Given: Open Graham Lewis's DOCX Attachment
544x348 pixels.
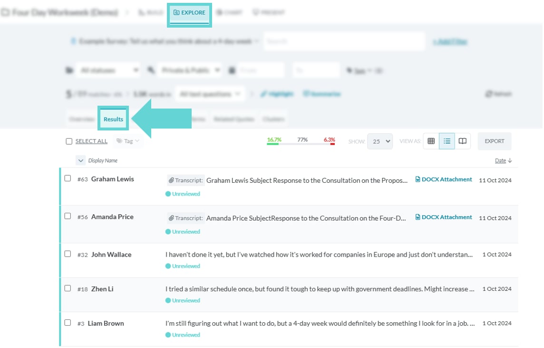Looking at the screenshot, I should pyautogui.click(x=444, y=179).
